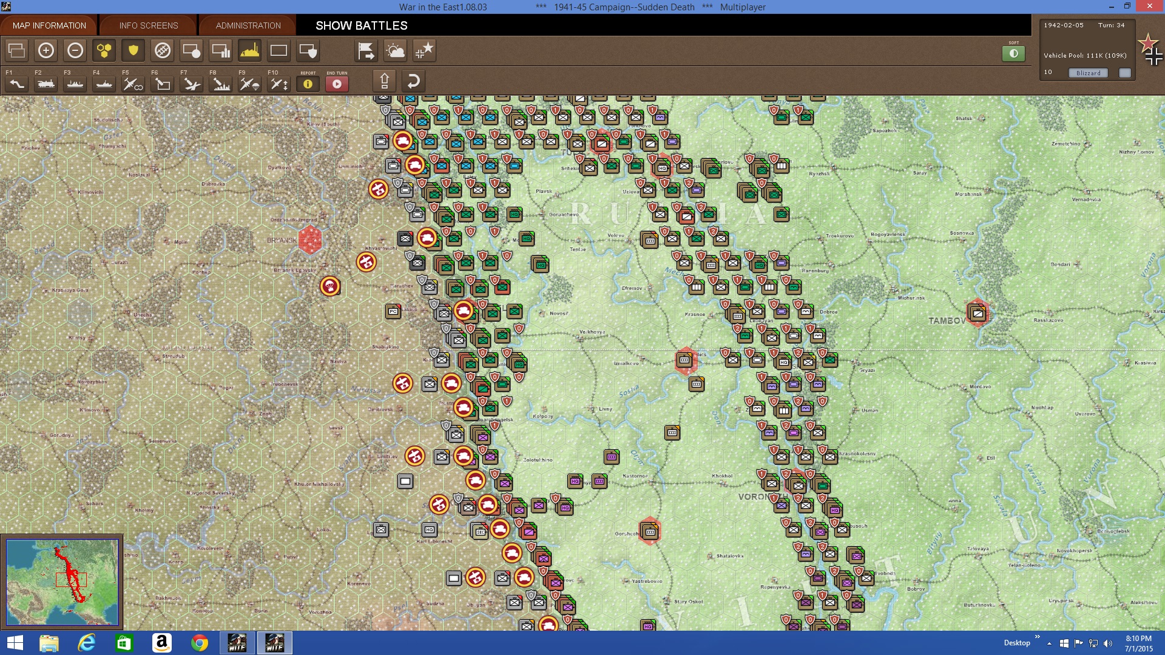Open Windows Start menu

15,643
